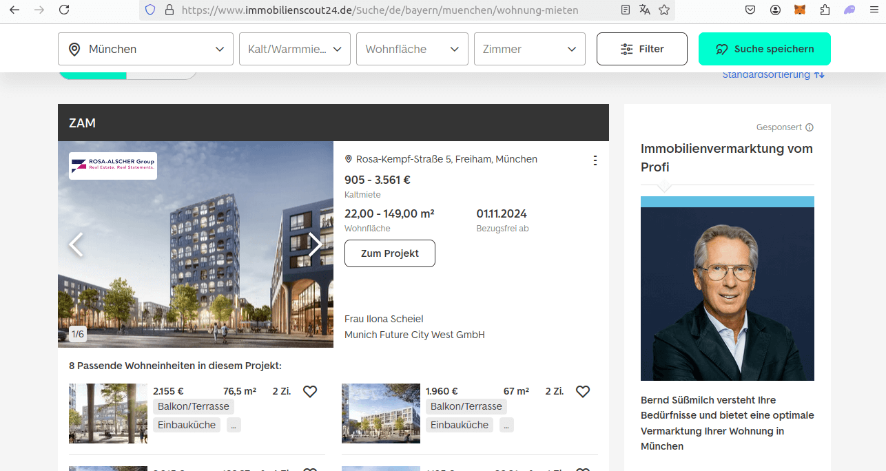
Task: Reload the current page
Action: click(64, 10)
